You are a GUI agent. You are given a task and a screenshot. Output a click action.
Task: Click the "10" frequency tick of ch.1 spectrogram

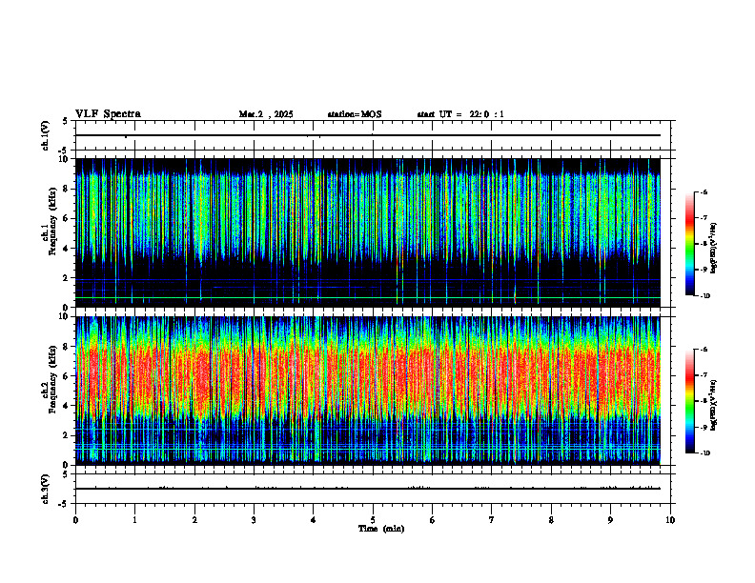pos(65,159)
